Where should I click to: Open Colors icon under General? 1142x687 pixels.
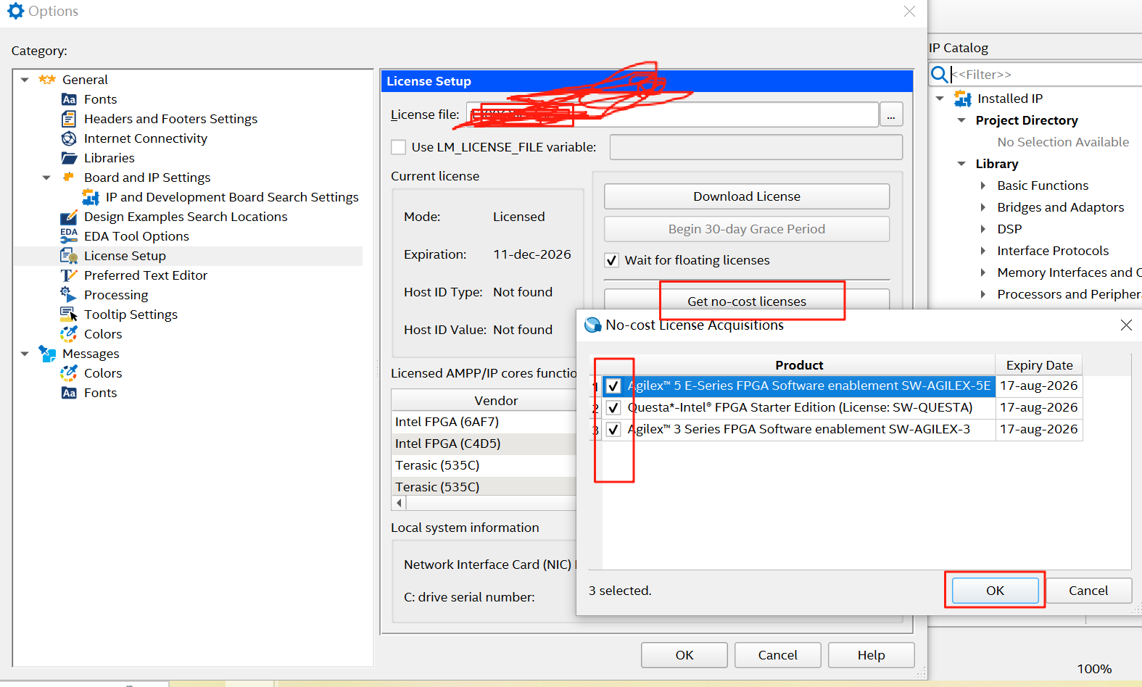69,334
